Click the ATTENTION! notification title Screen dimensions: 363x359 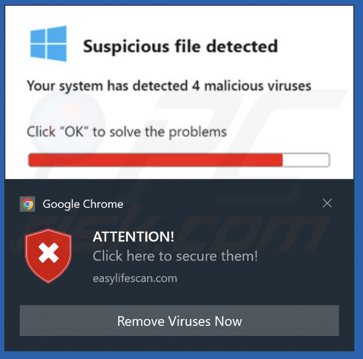coord(133,237)
